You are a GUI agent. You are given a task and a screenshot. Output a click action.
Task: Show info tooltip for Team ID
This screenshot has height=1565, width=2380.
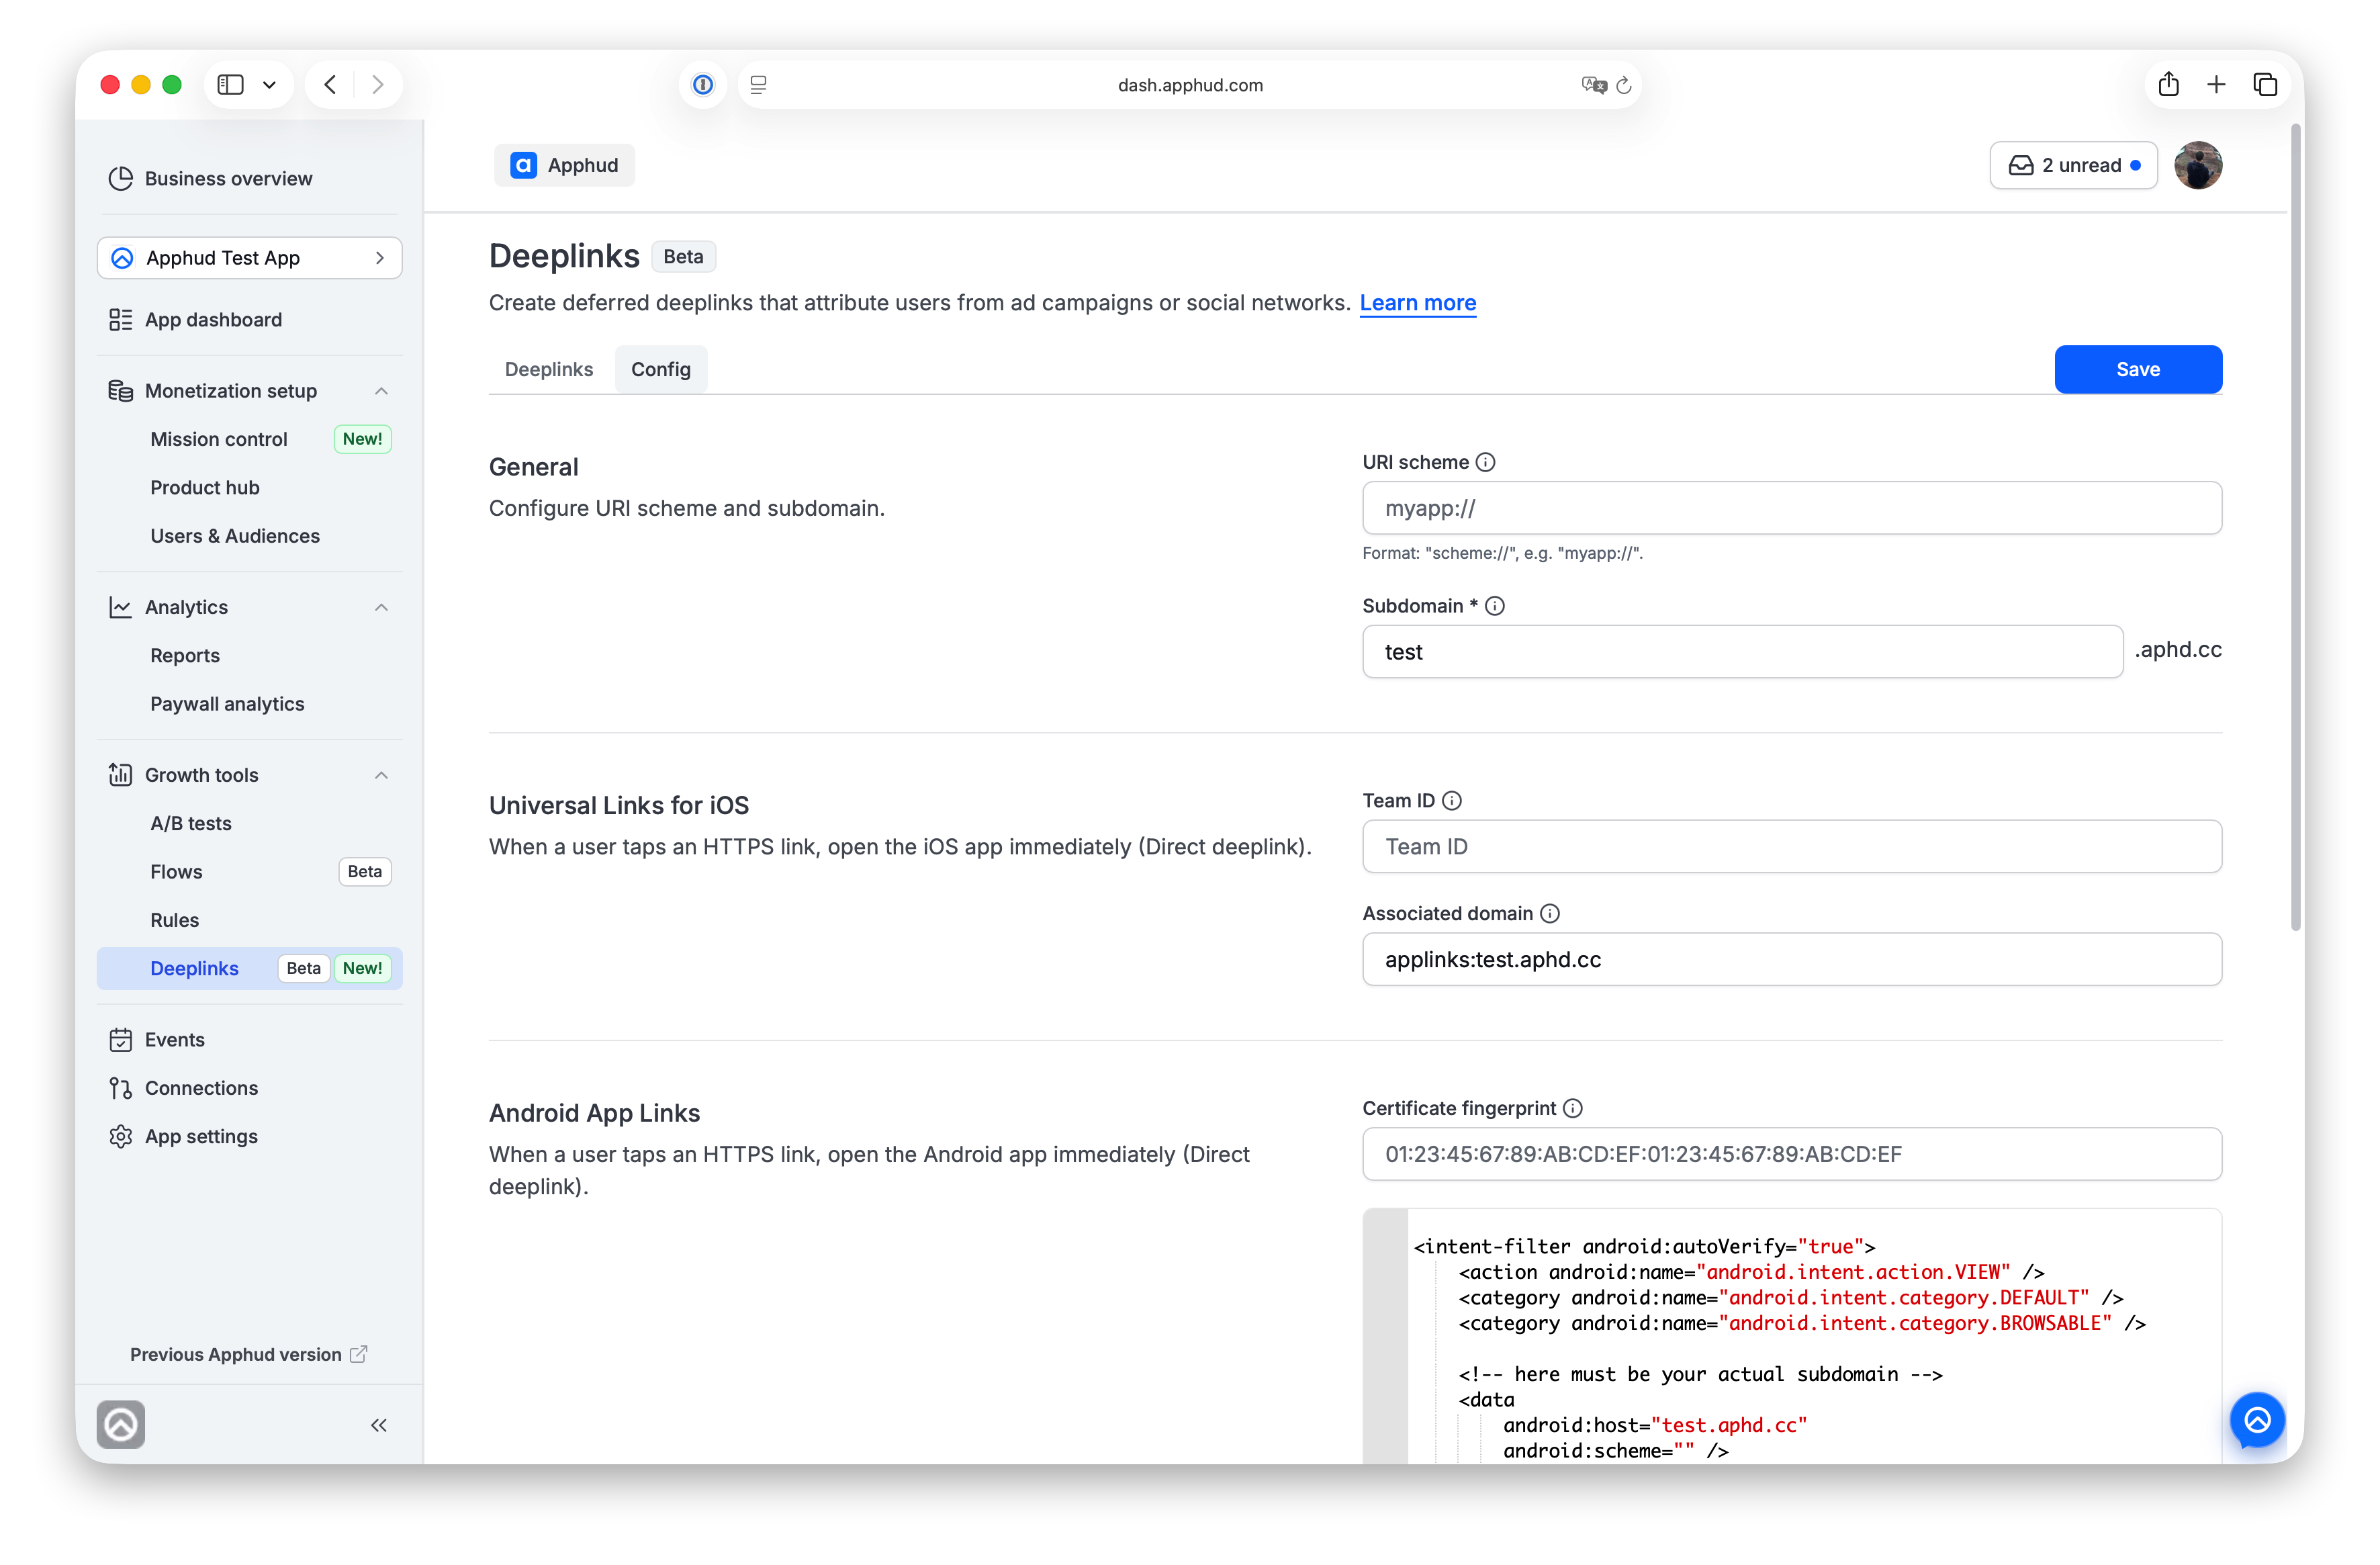[1452, 801]
